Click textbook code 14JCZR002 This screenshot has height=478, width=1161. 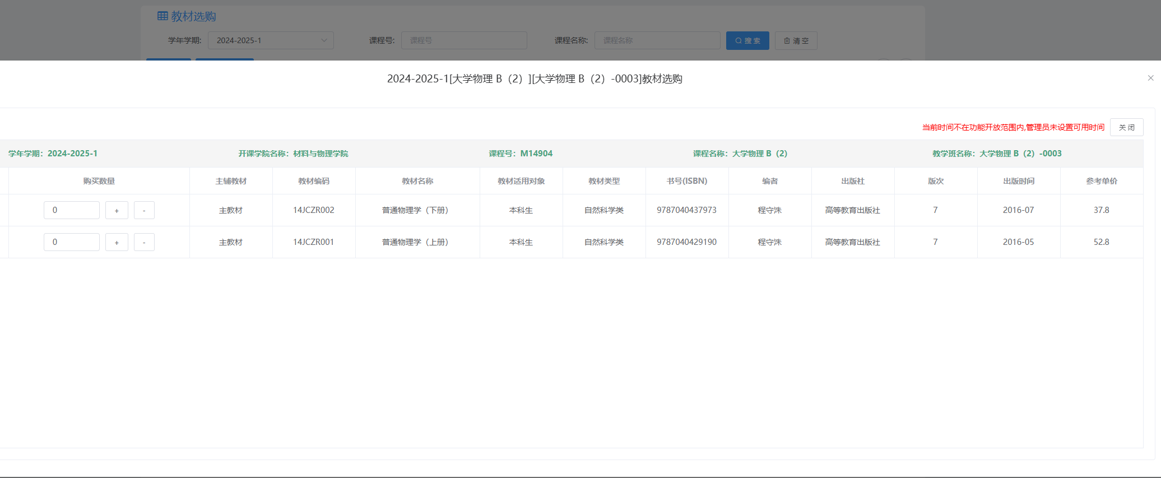314,210
